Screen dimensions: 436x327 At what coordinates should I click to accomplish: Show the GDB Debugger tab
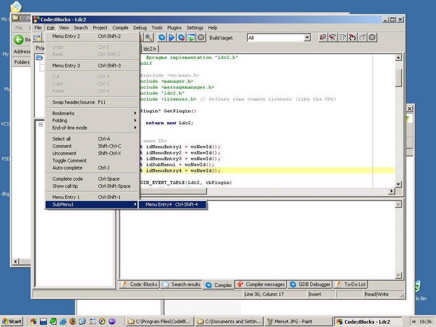click(310, 284)
